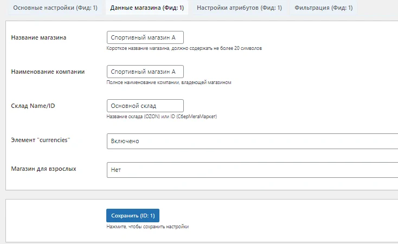Click the Элемент "currencies" field label
Image resolution: width=398 pixels, height=244 pixels.
pyautogui.click(x=41, y=140)
